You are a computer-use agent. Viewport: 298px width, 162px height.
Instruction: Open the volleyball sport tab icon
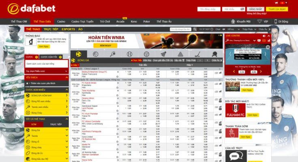coord(146,54)
